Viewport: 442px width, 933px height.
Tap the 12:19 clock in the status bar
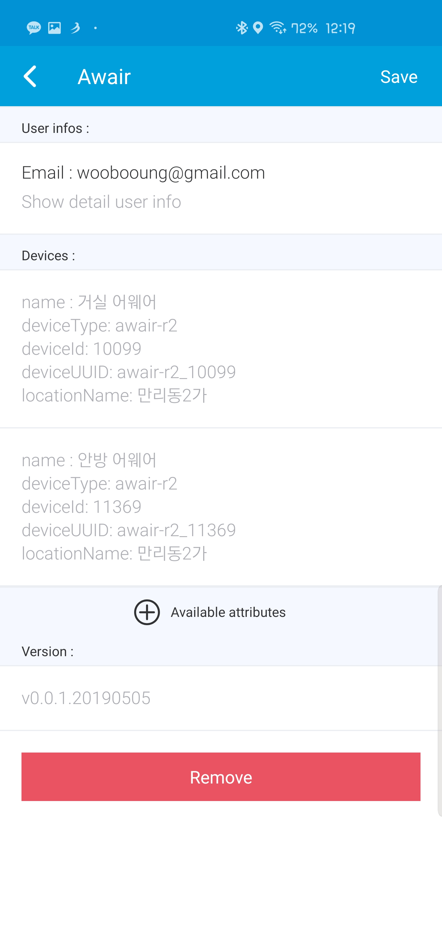point(341,28)
